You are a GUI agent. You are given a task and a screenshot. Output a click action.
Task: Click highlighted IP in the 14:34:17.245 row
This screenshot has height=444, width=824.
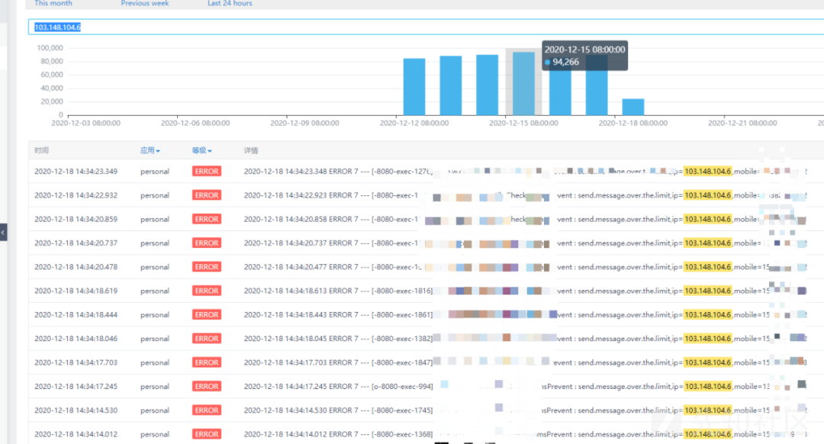(x=707, y=386)
